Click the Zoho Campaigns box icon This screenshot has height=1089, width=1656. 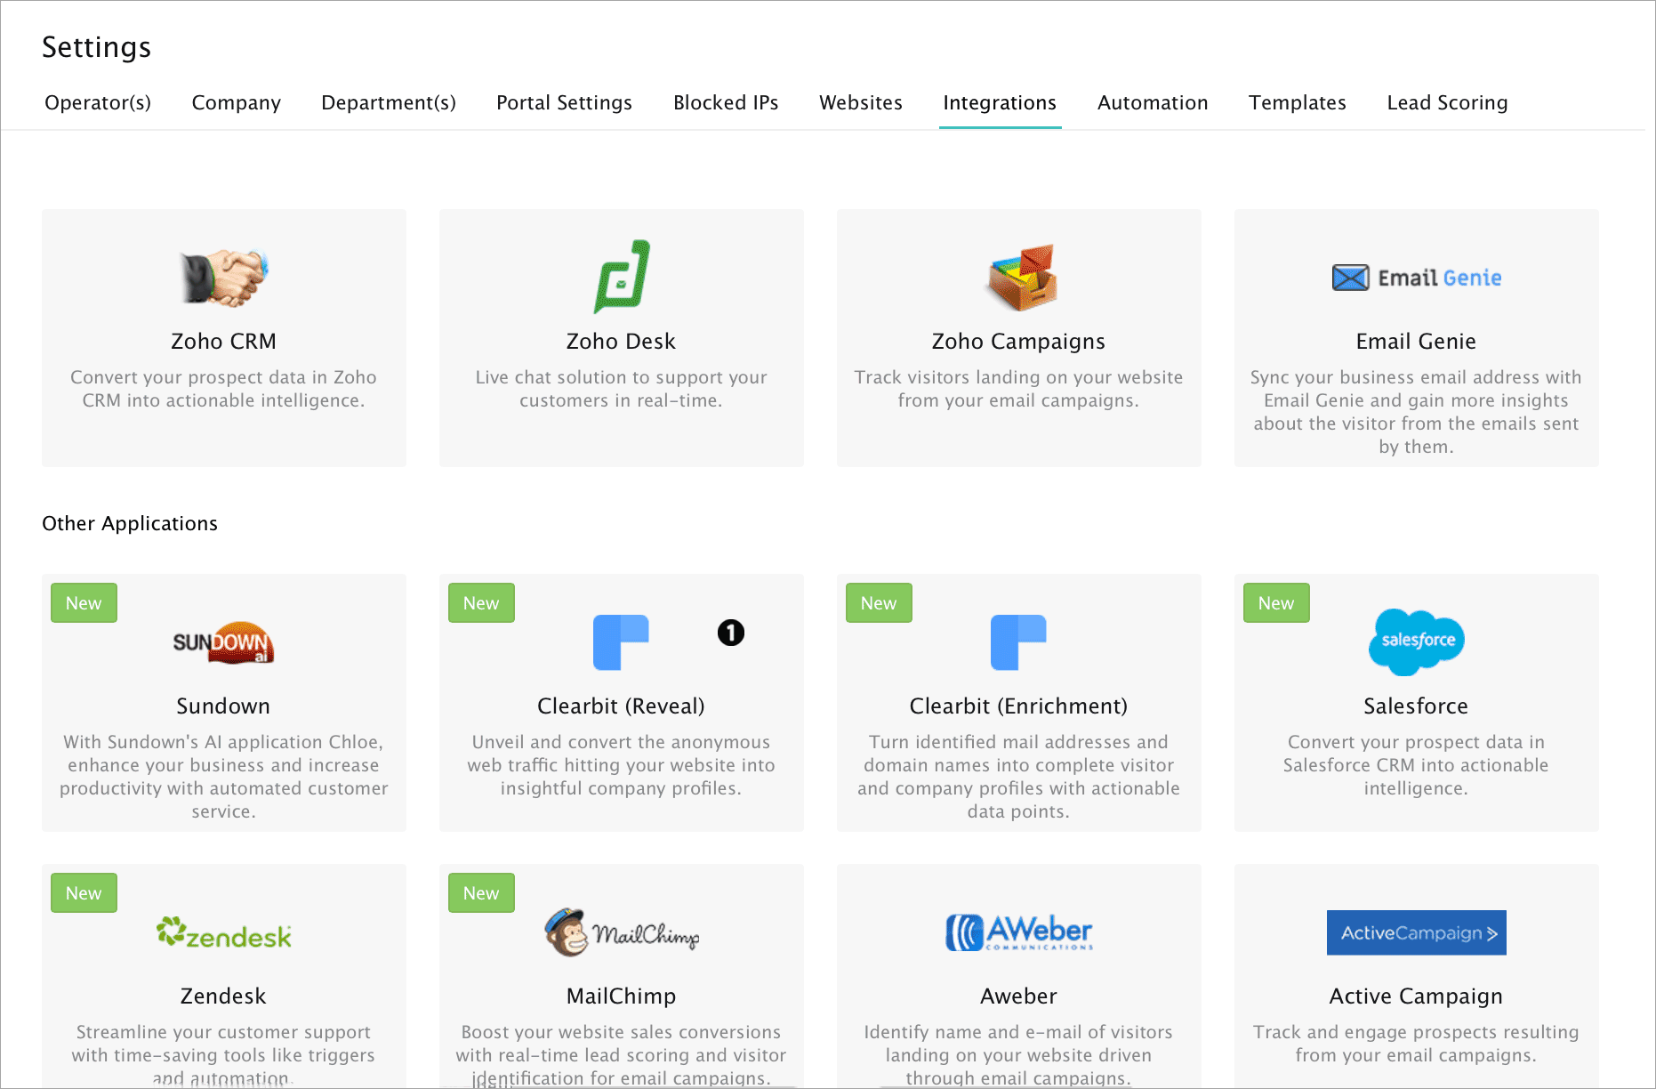[1021, 278]
